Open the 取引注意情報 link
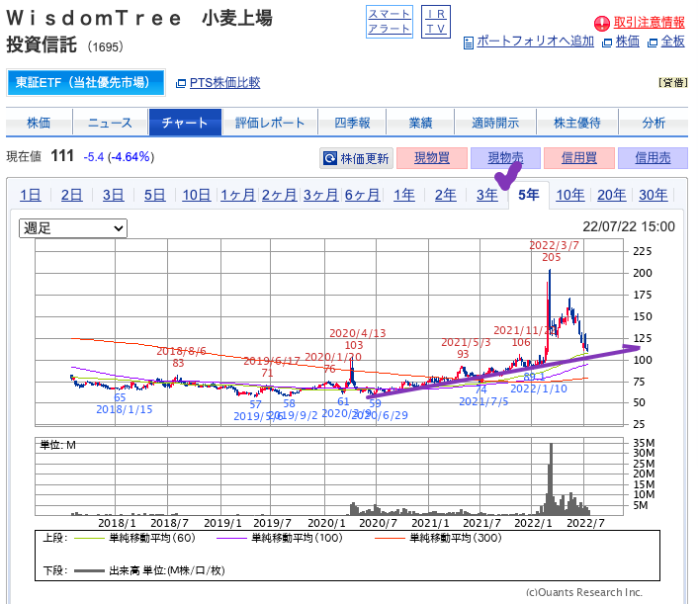This screenshot has height=604, width=698. 649,23
